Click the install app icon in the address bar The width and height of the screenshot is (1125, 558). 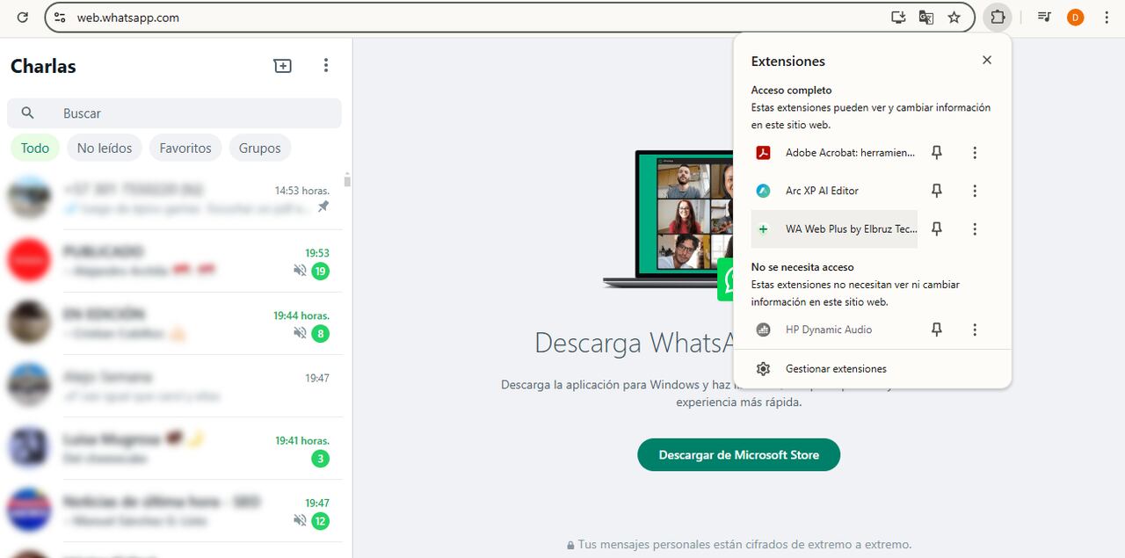point(897,17)
